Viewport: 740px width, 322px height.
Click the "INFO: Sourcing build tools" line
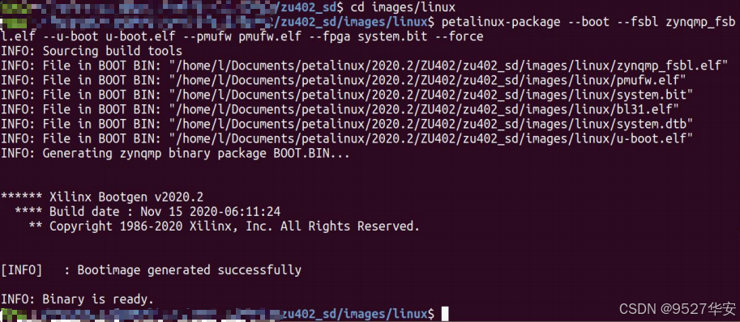(91, 51)
